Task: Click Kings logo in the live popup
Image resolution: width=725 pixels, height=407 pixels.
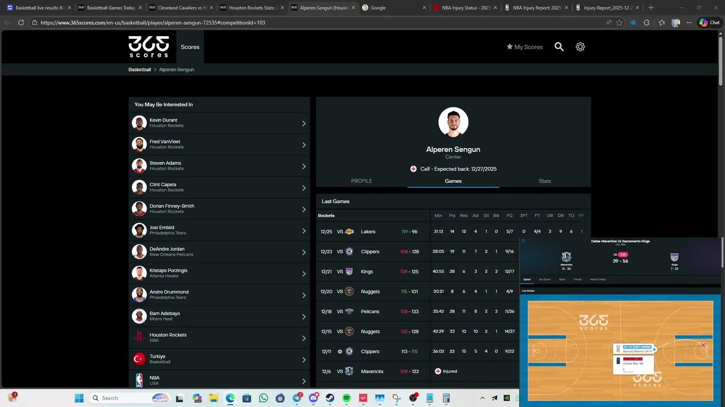Action: [674, 257]
